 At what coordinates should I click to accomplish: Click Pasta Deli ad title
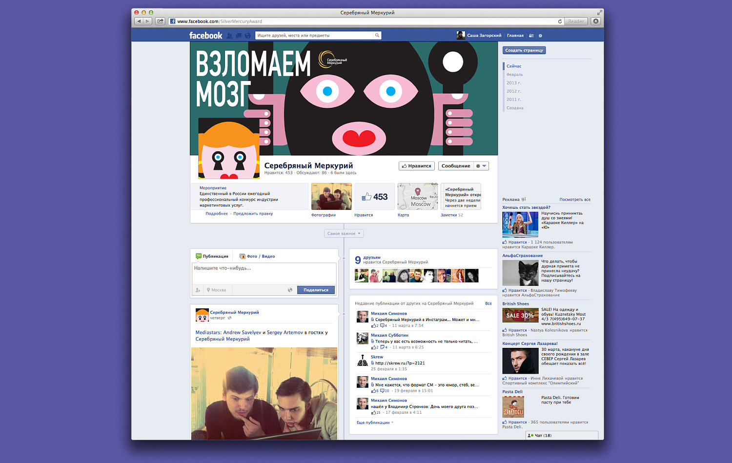click(x=512, y=392)
